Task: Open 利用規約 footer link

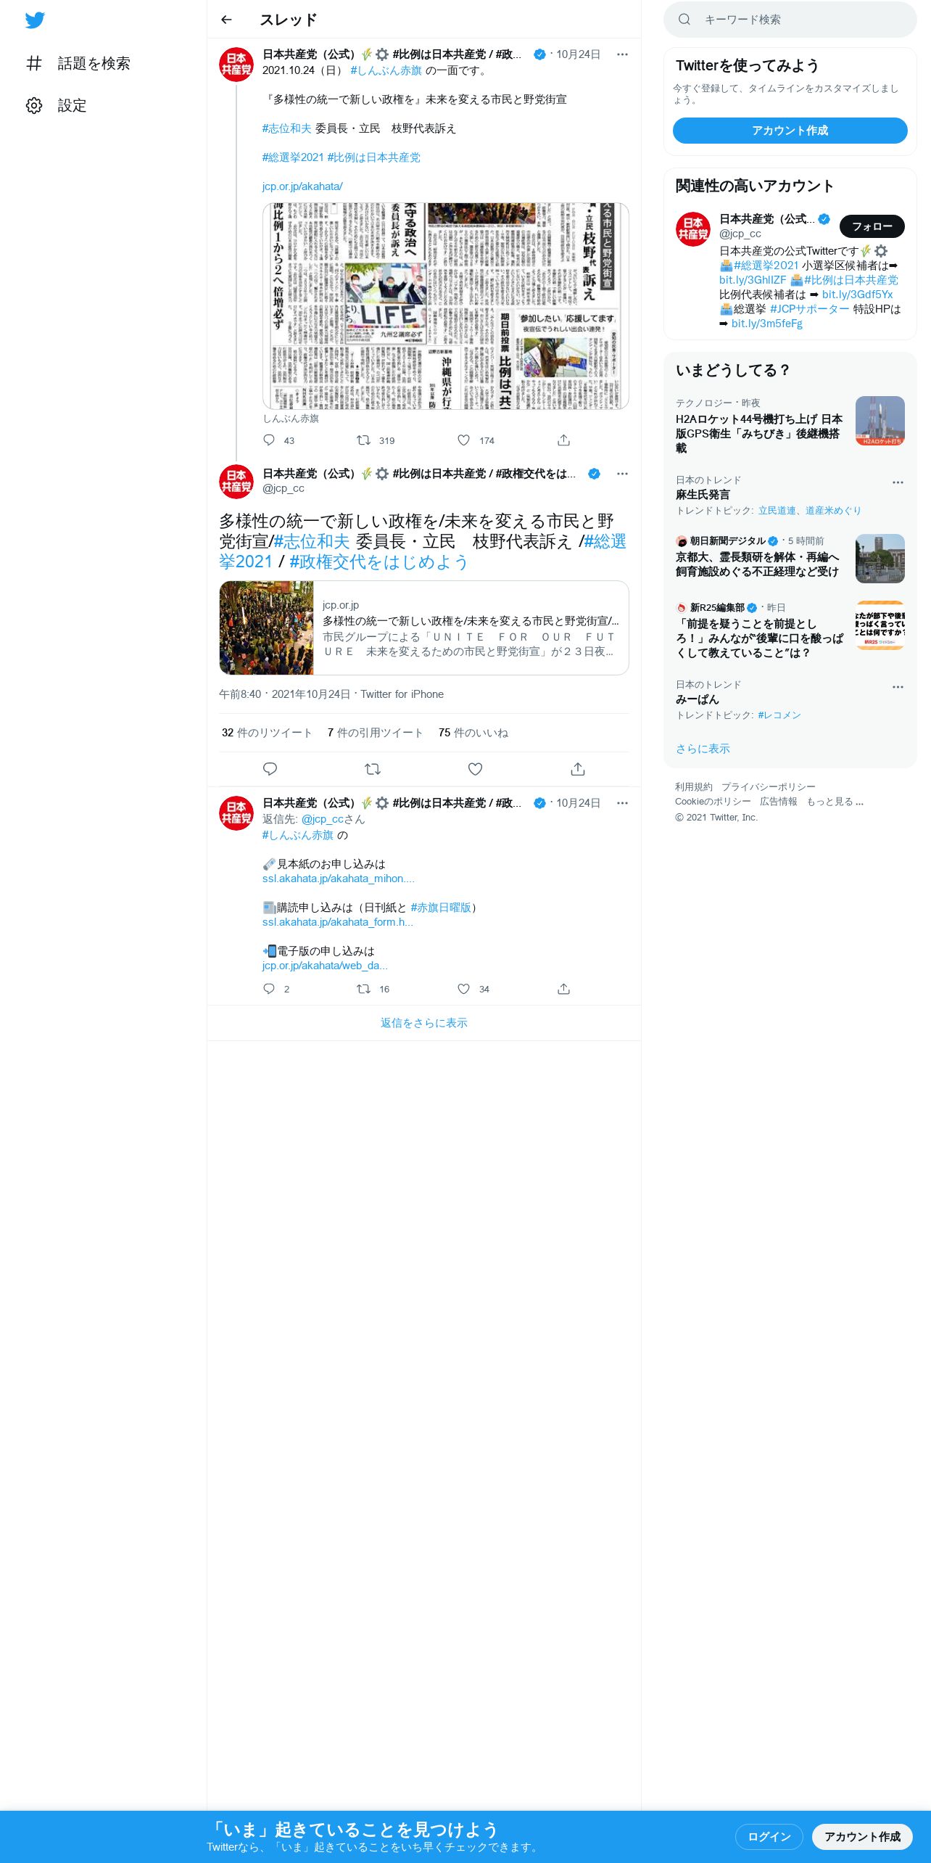Action: coord(694,787)
